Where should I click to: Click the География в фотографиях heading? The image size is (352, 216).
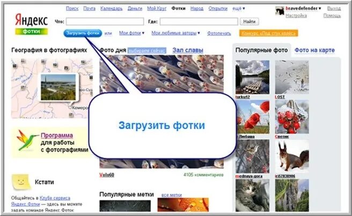(49, 50)
